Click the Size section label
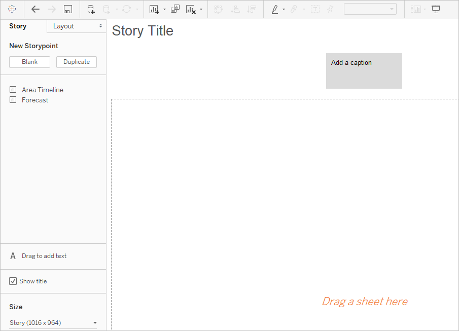This screenshot has width=459, height=331. click(x=16, y=307)
